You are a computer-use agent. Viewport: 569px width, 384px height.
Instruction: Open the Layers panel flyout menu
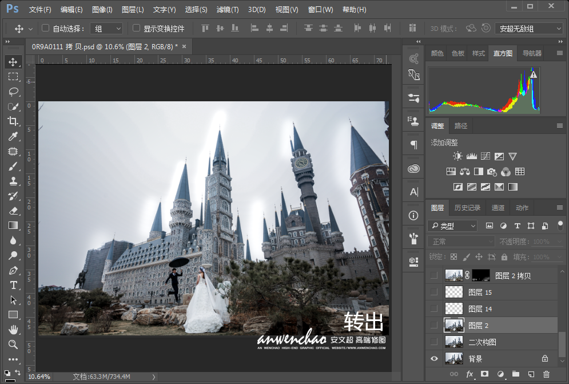point(560,207)
